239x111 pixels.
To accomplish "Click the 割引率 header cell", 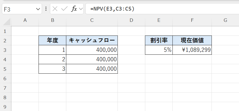I will [159, 41].
